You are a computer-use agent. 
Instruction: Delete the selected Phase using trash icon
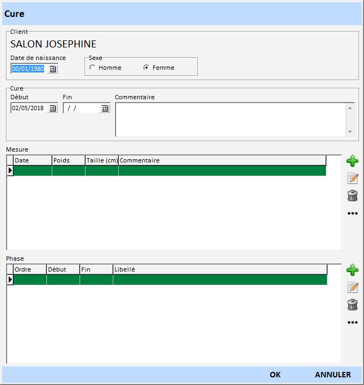pos(352,305)
